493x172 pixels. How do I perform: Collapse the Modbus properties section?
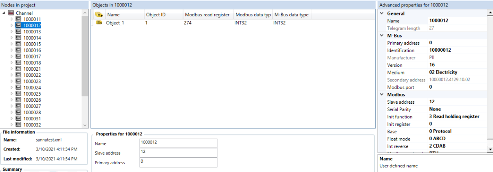click(x=382, y=94)
